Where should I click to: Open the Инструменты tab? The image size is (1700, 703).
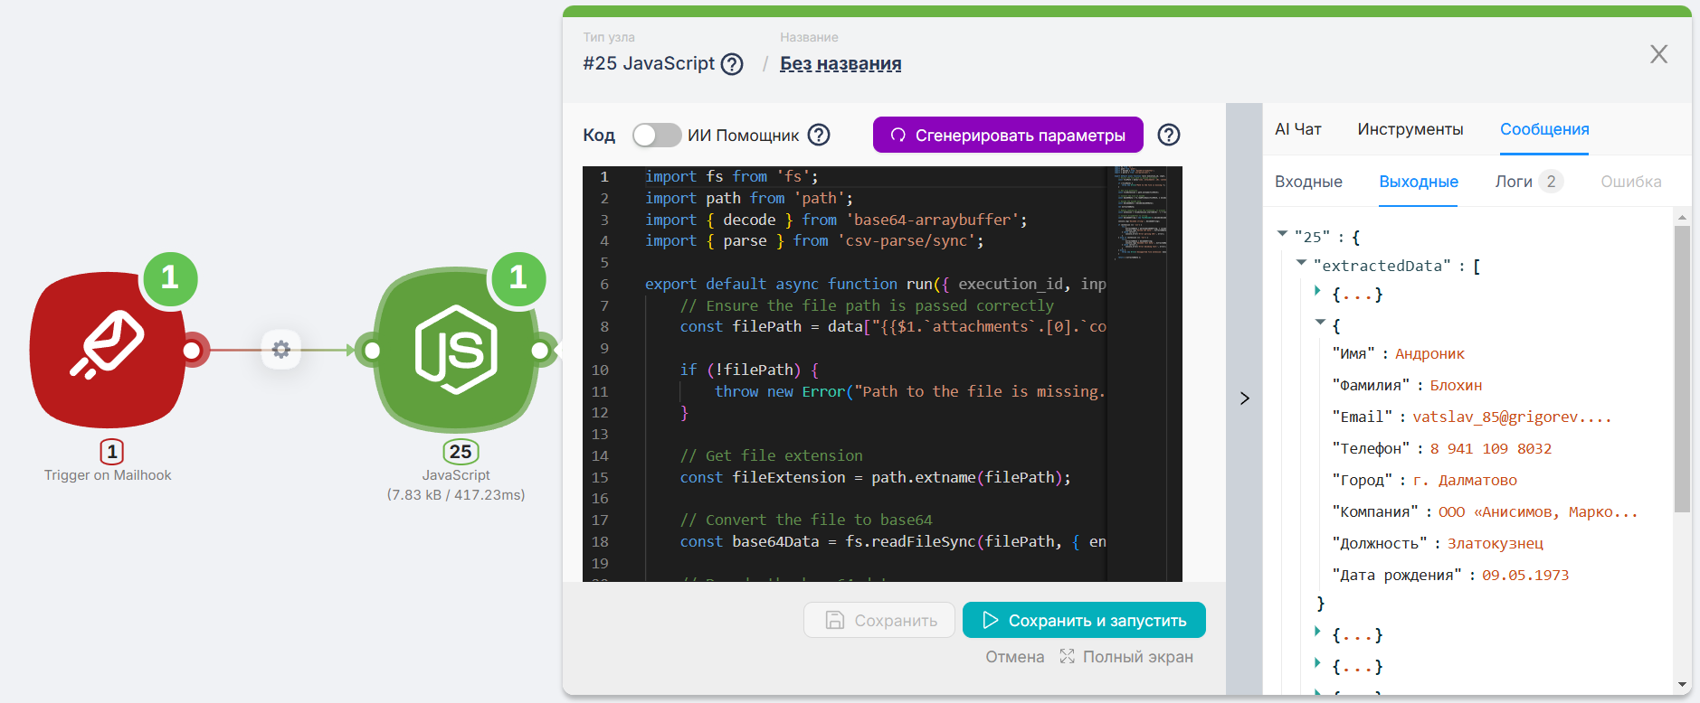(1410, 129)
